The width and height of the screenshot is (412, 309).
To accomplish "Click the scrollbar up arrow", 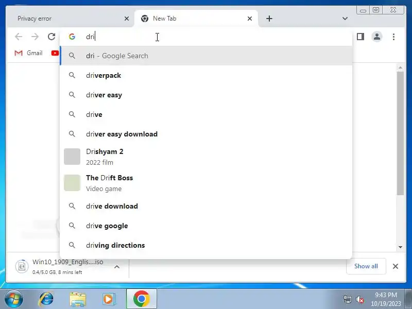I will [400, 68].
